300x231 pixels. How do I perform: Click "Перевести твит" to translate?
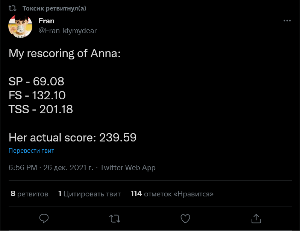click(31, 151)
